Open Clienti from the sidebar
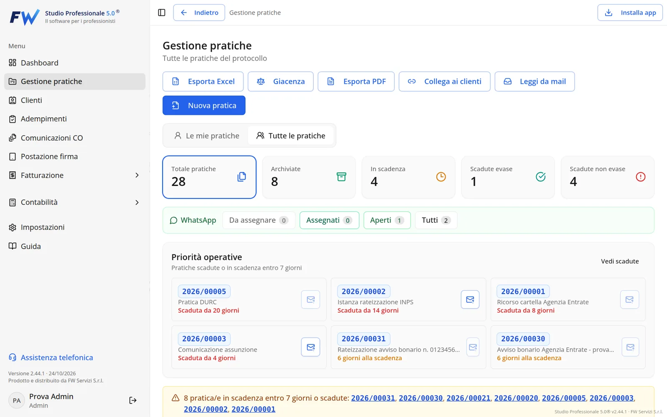Viewport: 667px width, 417px height. pos(75,100)
